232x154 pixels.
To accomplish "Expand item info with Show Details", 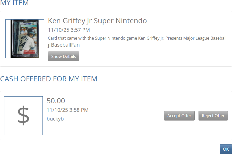I will click(64, 56).
